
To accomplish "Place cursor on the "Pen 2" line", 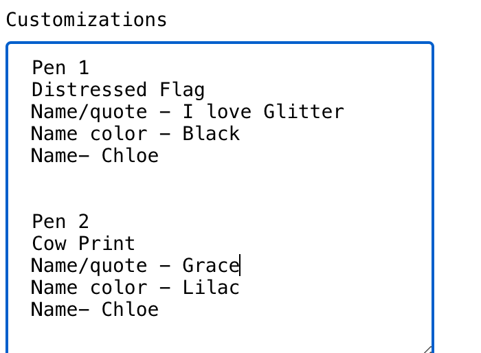I will (x=60, y=222).
